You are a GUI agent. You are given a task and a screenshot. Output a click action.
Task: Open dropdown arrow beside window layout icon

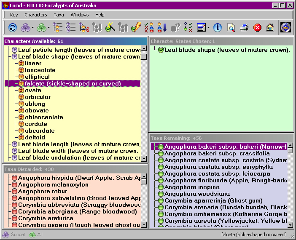tap(208, 28)
